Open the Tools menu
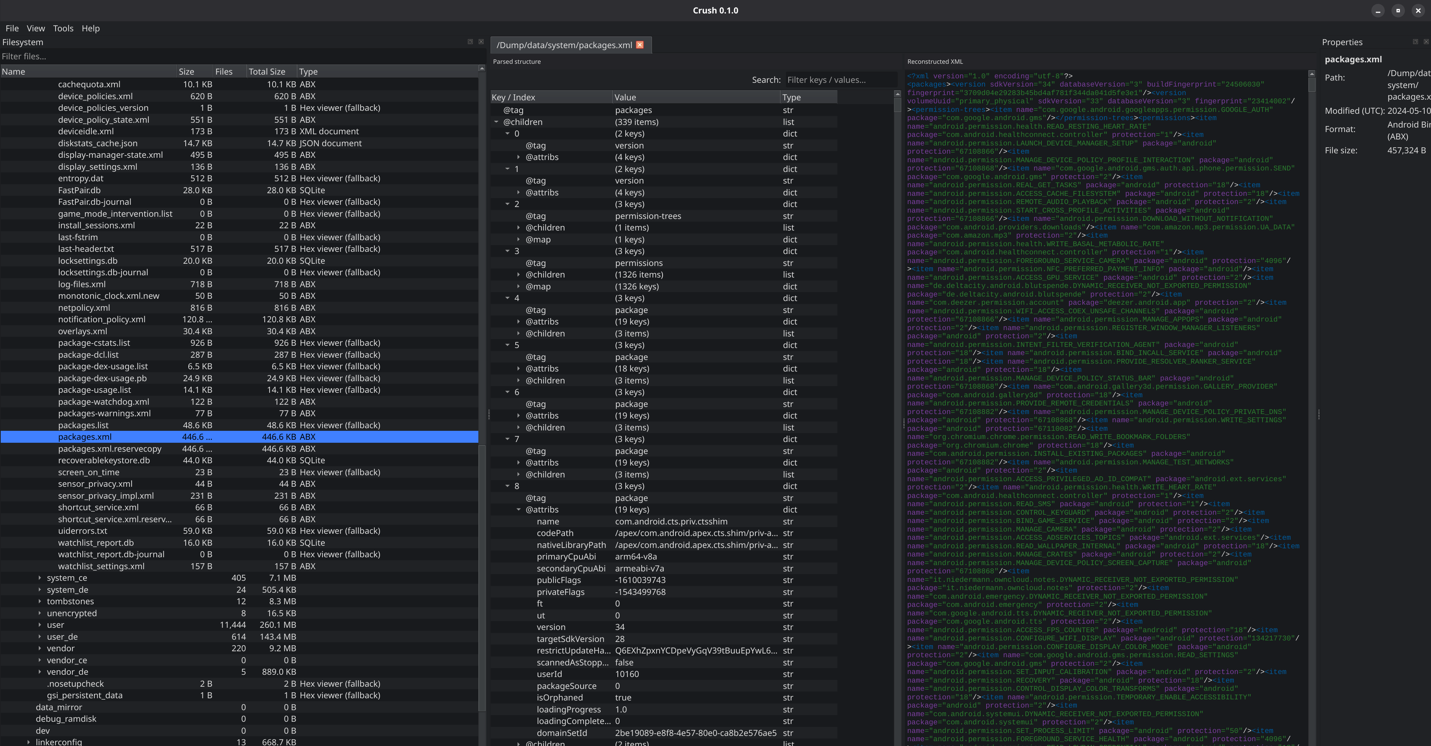1431x746 pixels. [x=63, y=28]
